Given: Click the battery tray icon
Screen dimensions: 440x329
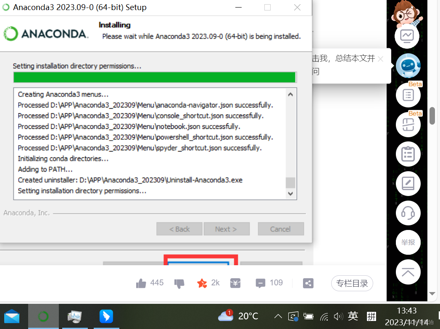Looking at the screenshot, I should [x=308, y=317].
